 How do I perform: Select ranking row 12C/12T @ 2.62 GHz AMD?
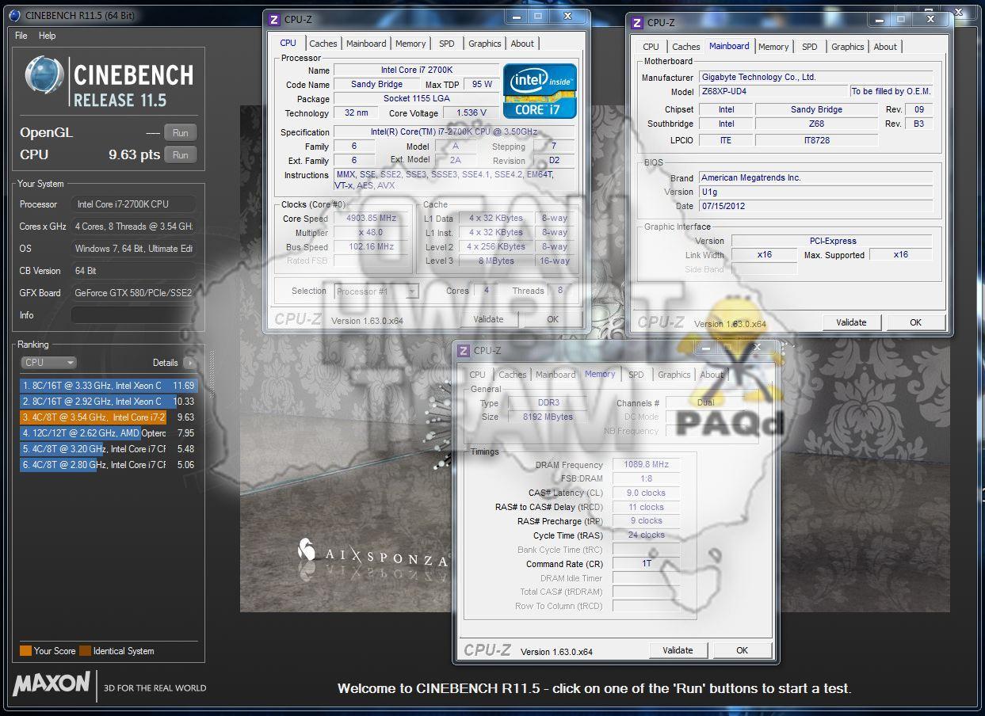[x=108, y=433]
